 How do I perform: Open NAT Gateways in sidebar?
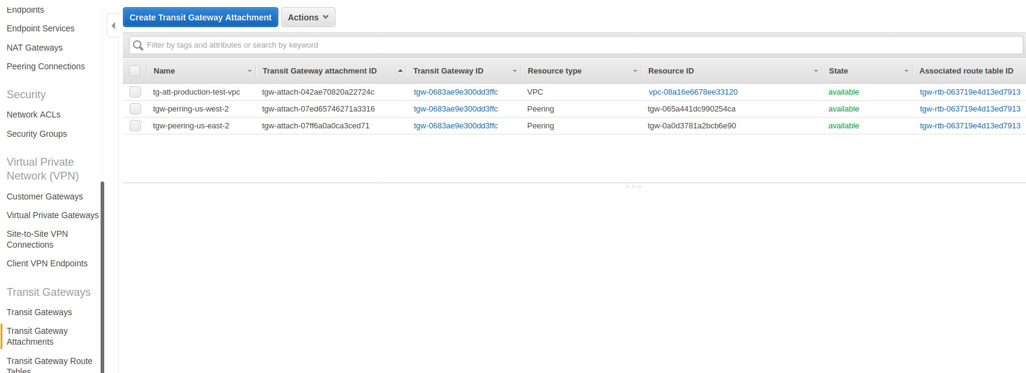34,48
